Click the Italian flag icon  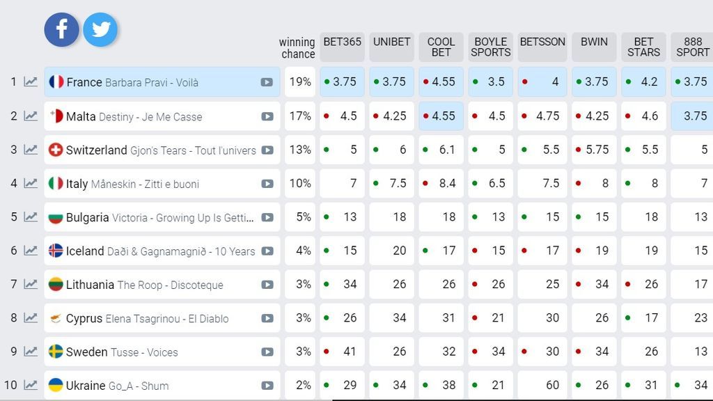[56, 183]
